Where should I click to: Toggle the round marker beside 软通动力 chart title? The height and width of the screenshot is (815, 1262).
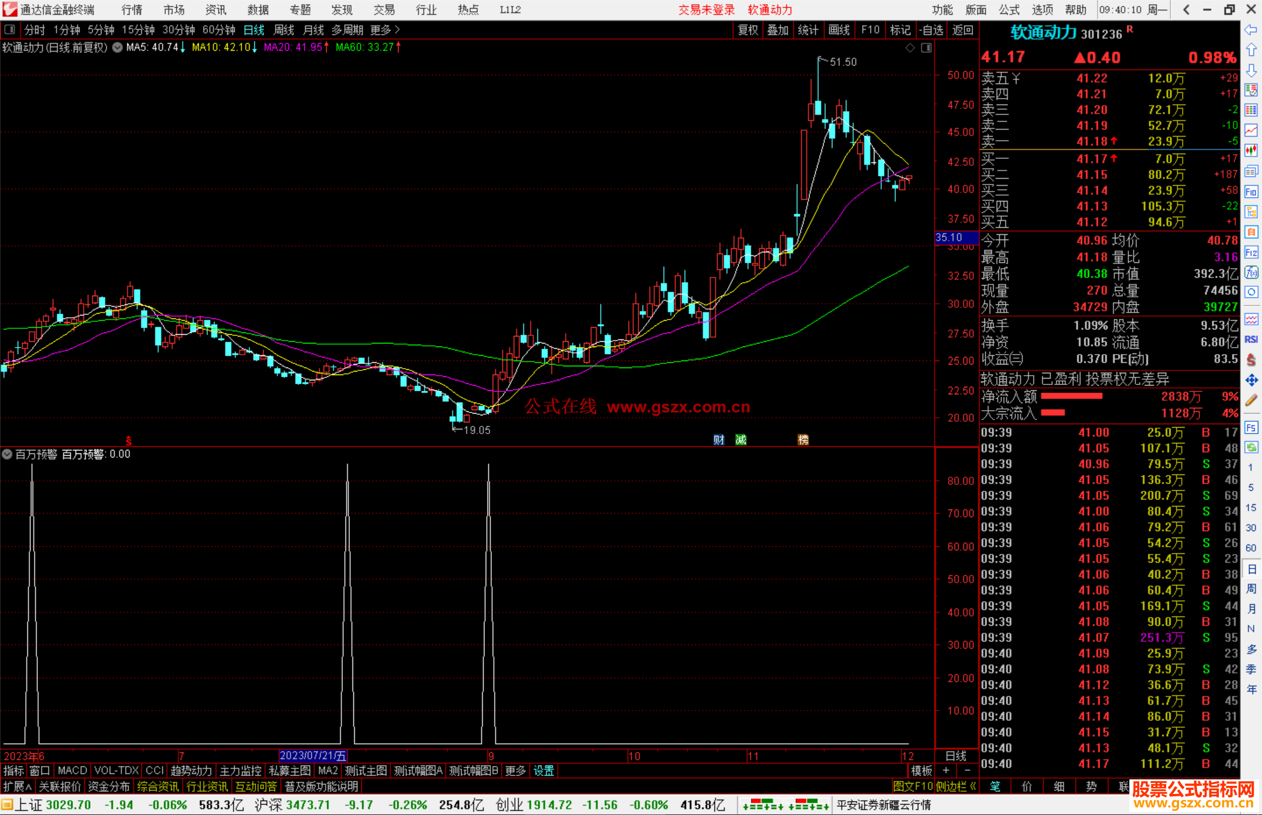tap(117, 47)
